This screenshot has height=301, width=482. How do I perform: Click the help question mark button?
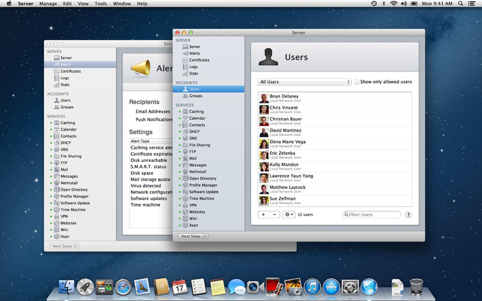pos(408,214)
